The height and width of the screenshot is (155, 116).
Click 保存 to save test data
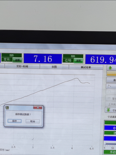click(x=15, y=121)
